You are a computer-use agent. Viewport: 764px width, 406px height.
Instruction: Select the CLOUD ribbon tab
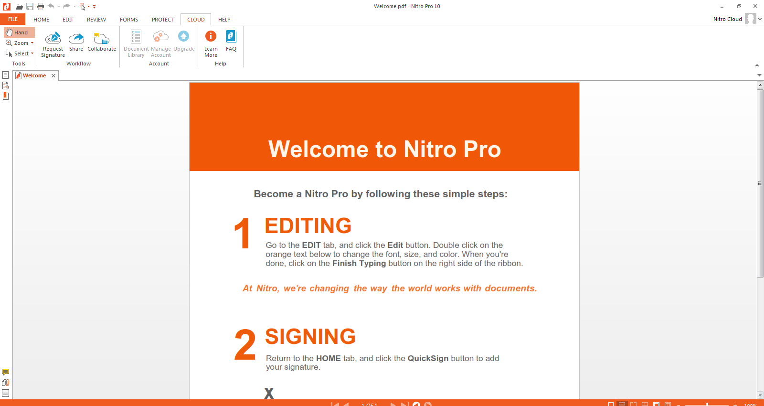click(196, 20)
